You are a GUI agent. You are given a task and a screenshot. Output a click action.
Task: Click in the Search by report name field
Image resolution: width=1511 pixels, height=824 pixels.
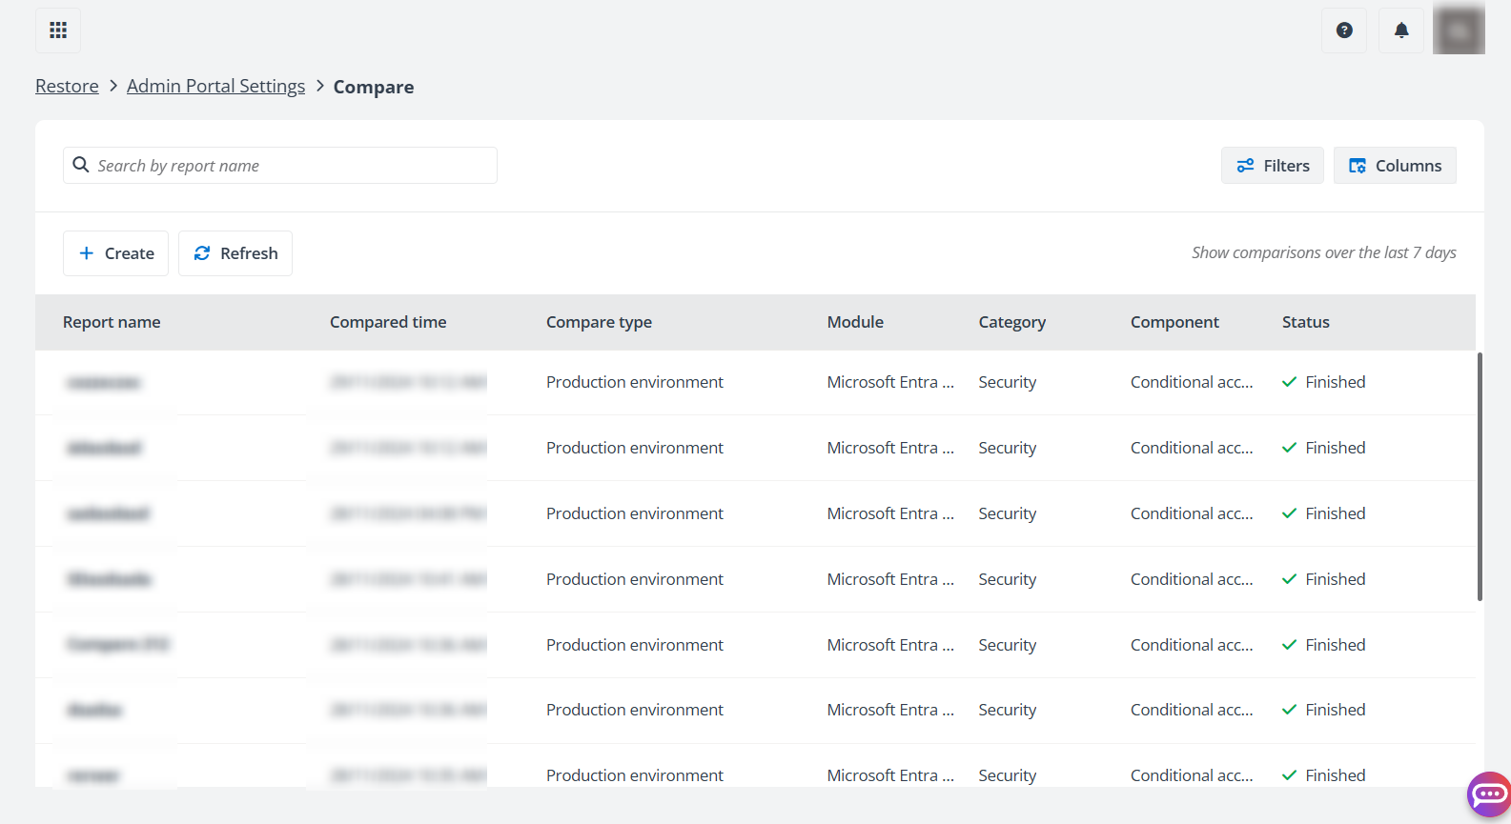click(x=280, y=166)
